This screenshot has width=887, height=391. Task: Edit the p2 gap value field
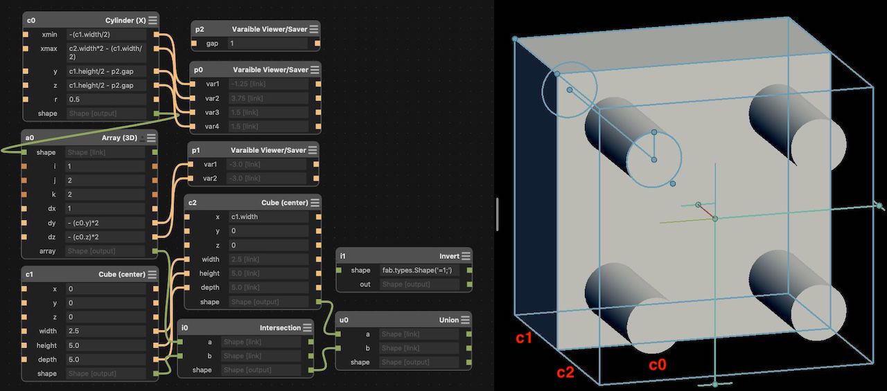(x=267, y=44)
